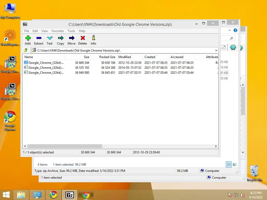The image size is (267, 200).
Task: Switch to the first Chrome taskbar icon
Action: point(53,195)
